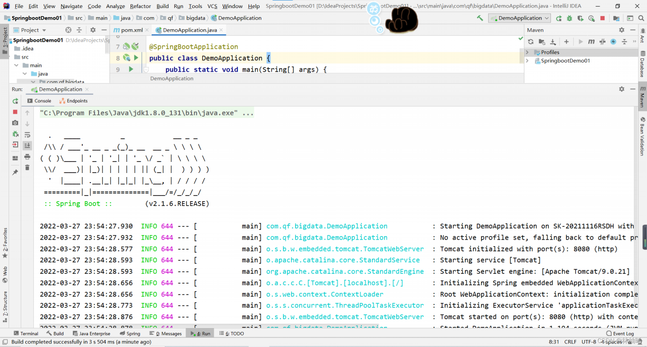Click Download Sources icon in Maven panel
This screenshot has width=647, height=347.
coord(553,42)
